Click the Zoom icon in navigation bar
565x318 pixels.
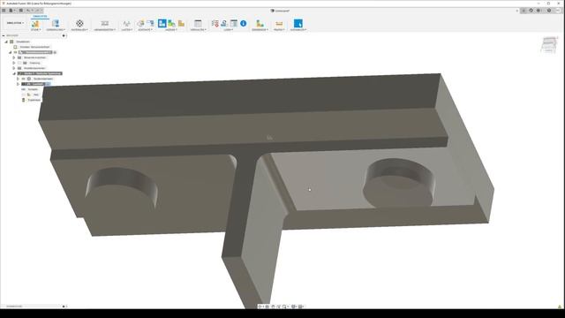click(279, 307)
